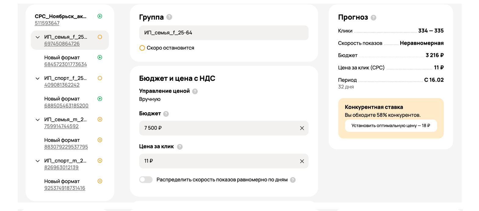Screen dimensions: 479x211
Task: Show the help hint beside Бюджет
Action: click(x=166, y=114)
